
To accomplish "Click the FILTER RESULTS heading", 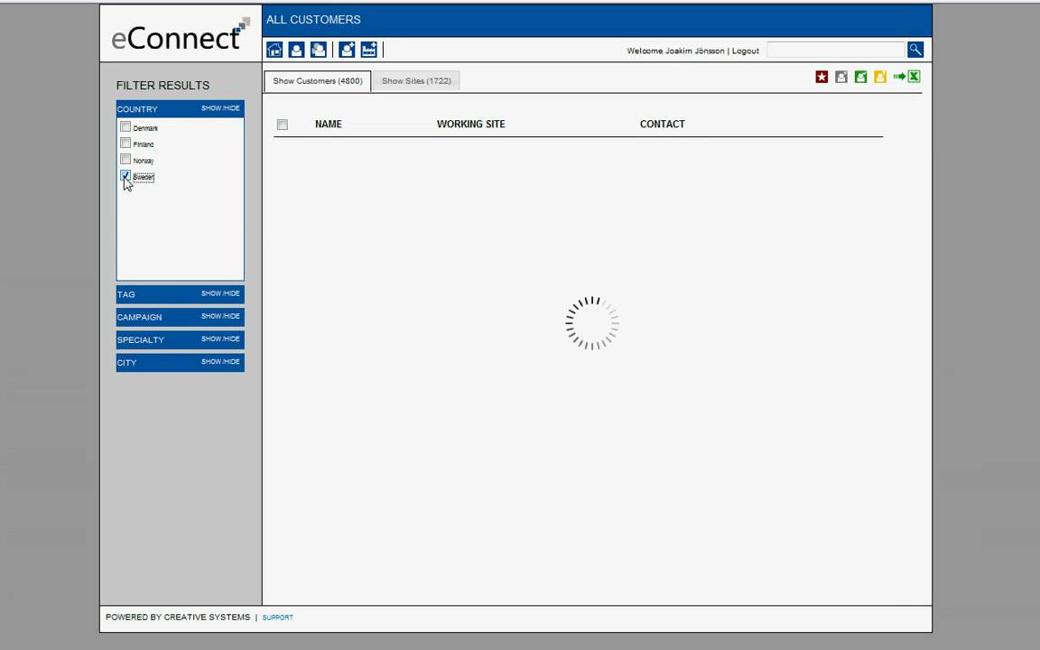I will 163,86.
